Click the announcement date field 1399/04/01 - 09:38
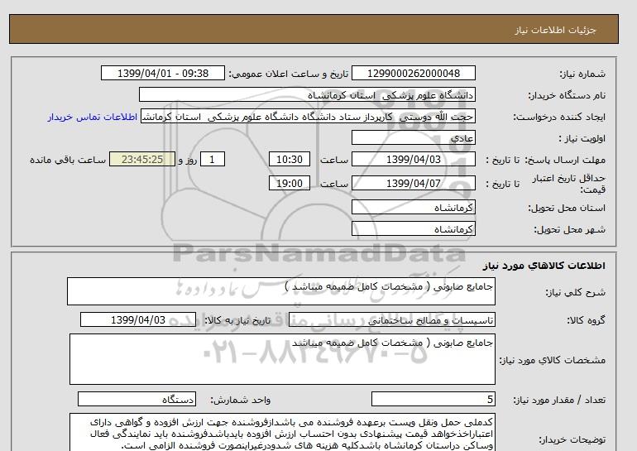Image resolution: width=637 pixels, height=451 pixels. click(162, 73)
